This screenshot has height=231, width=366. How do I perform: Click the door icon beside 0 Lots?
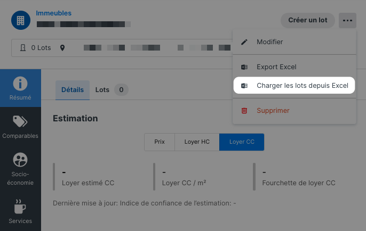[x=23, y=48]
